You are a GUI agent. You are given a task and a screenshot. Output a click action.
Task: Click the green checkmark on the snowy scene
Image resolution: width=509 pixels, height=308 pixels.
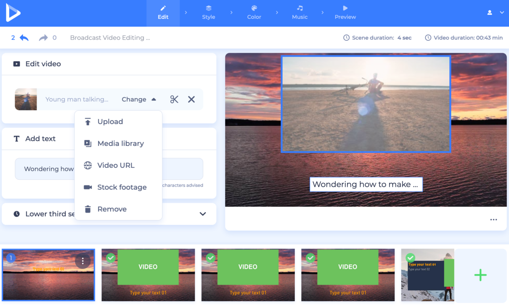410,258
